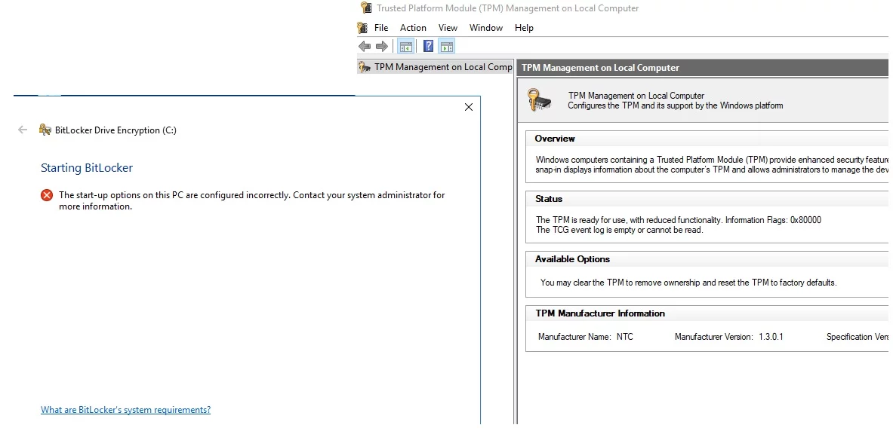Select TPM Management on Local Computer tree node
This screenshot has height=434, width=893.
coord(442,67)
